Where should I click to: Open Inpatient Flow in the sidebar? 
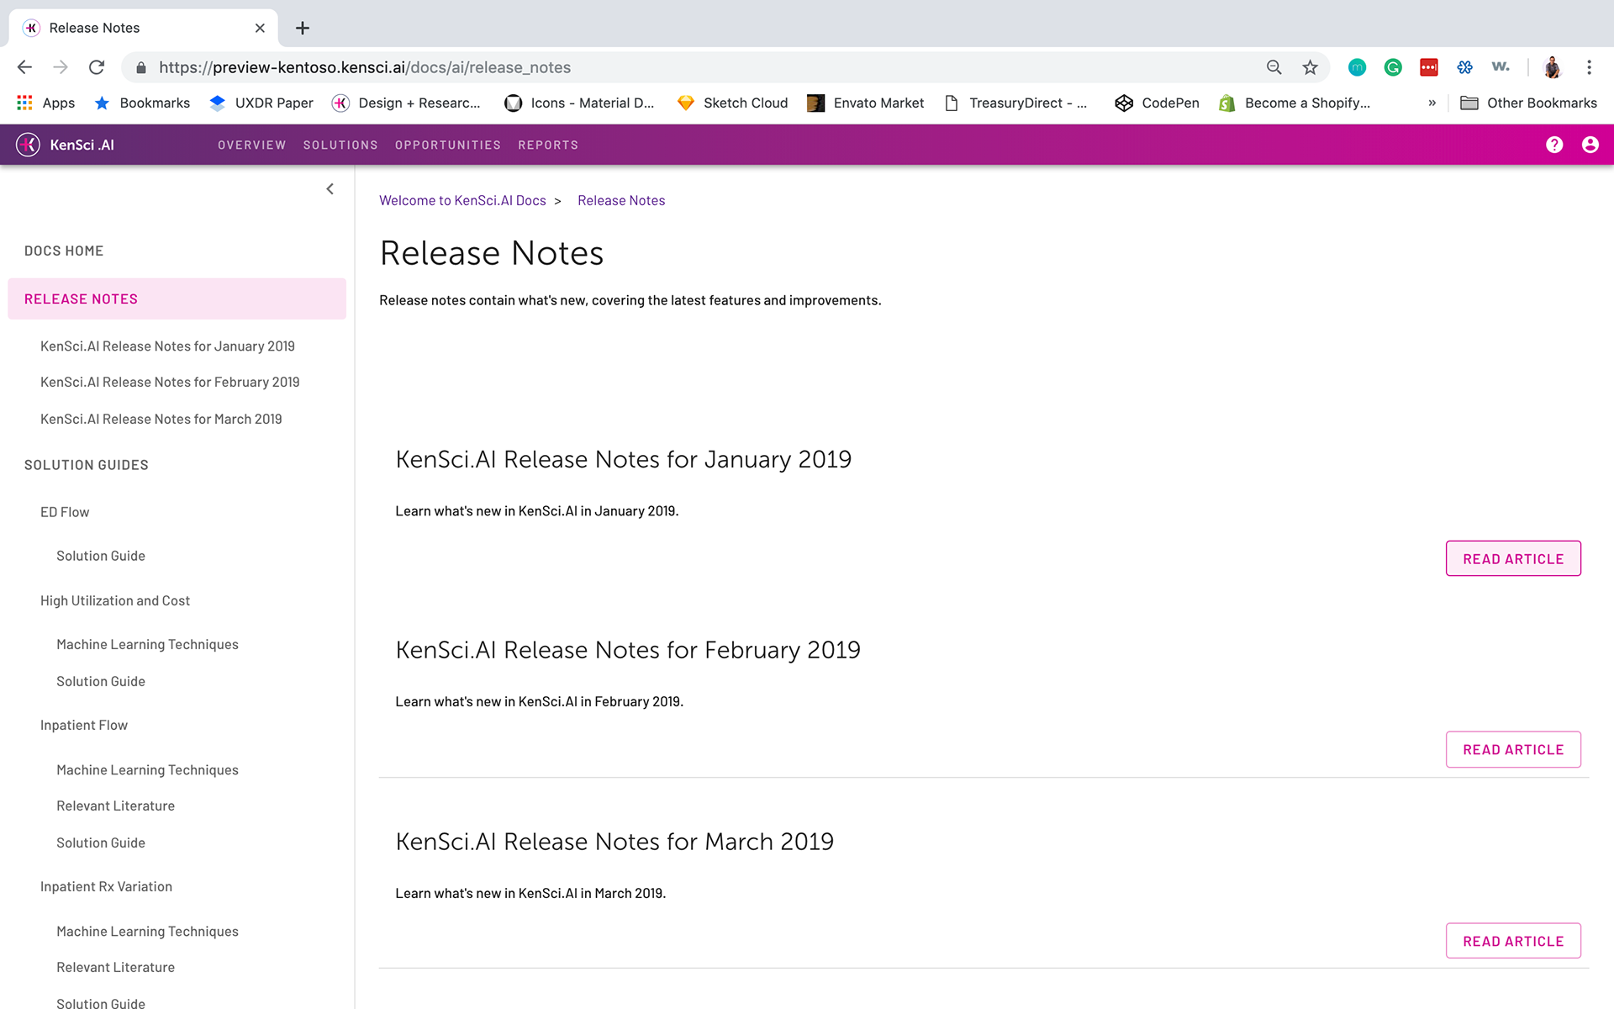[84, 725]
